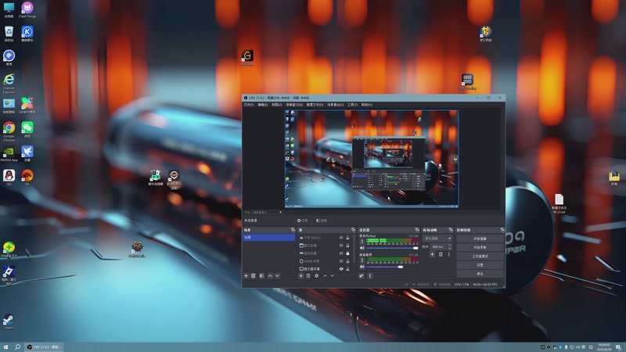Move source up in Sources panel

point(325,276)
